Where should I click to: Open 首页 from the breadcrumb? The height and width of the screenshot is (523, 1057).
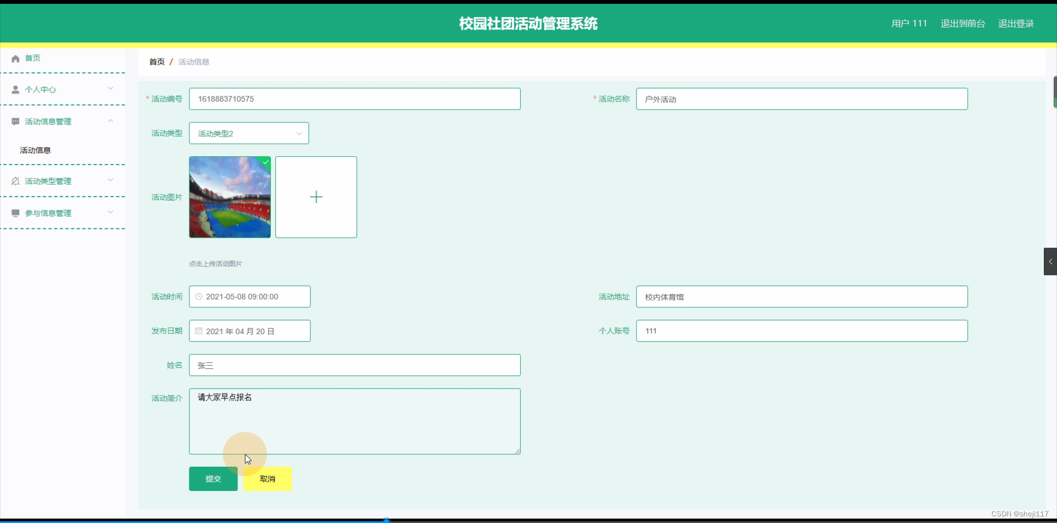pos(156,62)
